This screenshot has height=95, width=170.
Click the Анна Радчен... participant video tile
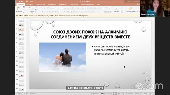pyautogui.click(x=155, y=8)
